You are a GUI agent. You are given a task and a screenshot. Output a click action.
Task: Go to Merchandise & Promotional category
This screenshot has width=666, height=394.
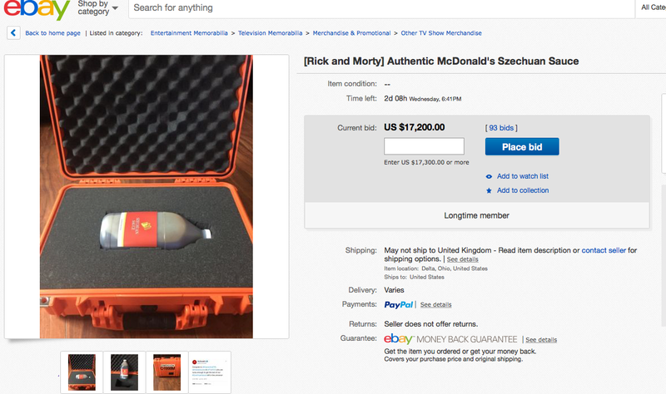[x=351, y=33]
